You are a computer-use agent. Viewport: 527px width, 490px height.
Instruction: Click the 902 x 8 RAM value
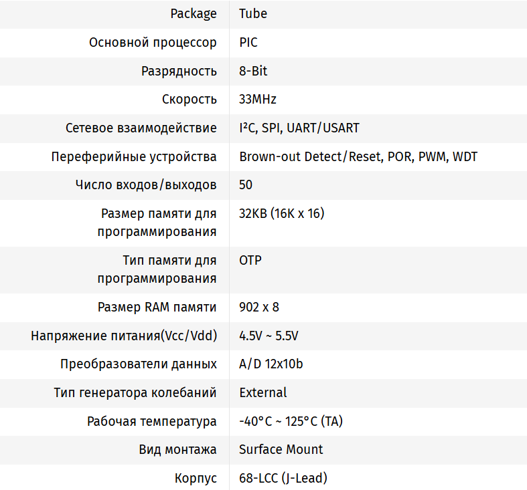(259, 308)
